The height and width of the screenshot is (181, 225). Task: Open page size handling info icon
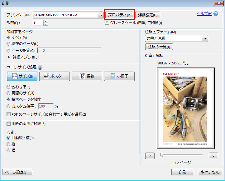point(40,67)
